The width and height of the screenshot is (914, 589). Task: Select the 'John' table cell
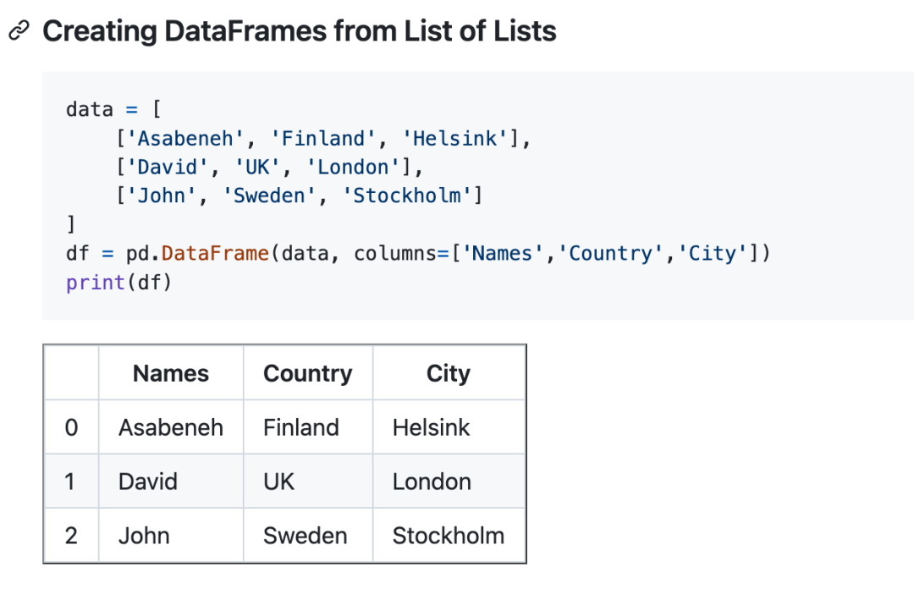coord(171,536)
